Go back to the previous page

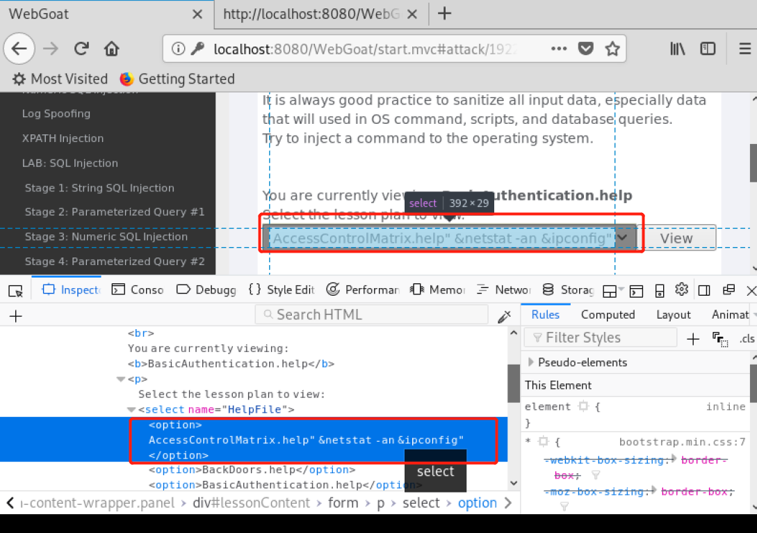(x=19, y=49)
